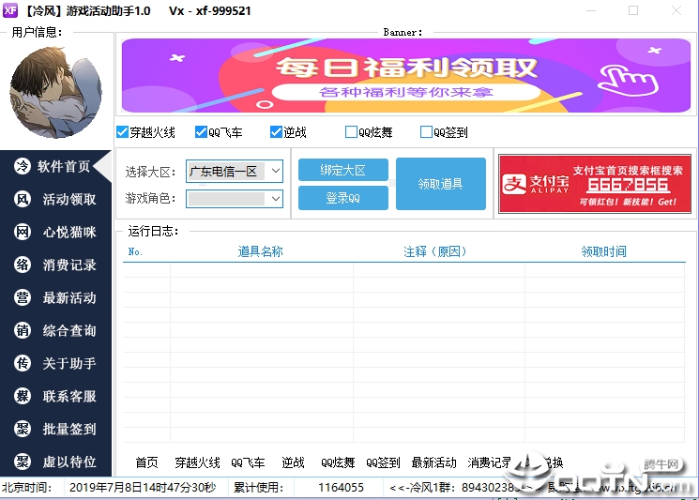The image size is (699, 500).
Task: Open the 每日福利领取 banner
Action: [x=406, y=75]
